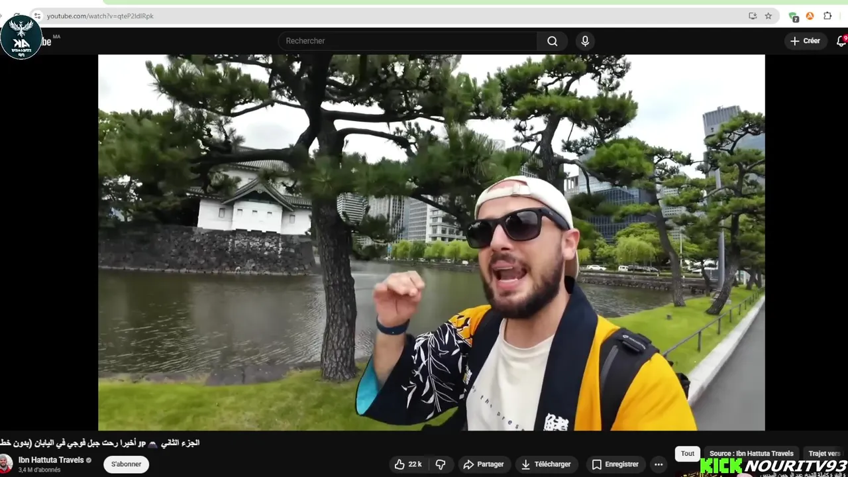
Task: Bookmark this page with star icon
Action: (x=768, y=16)
